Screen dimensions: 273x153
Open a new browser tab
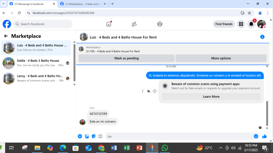(x=112, y=4)
